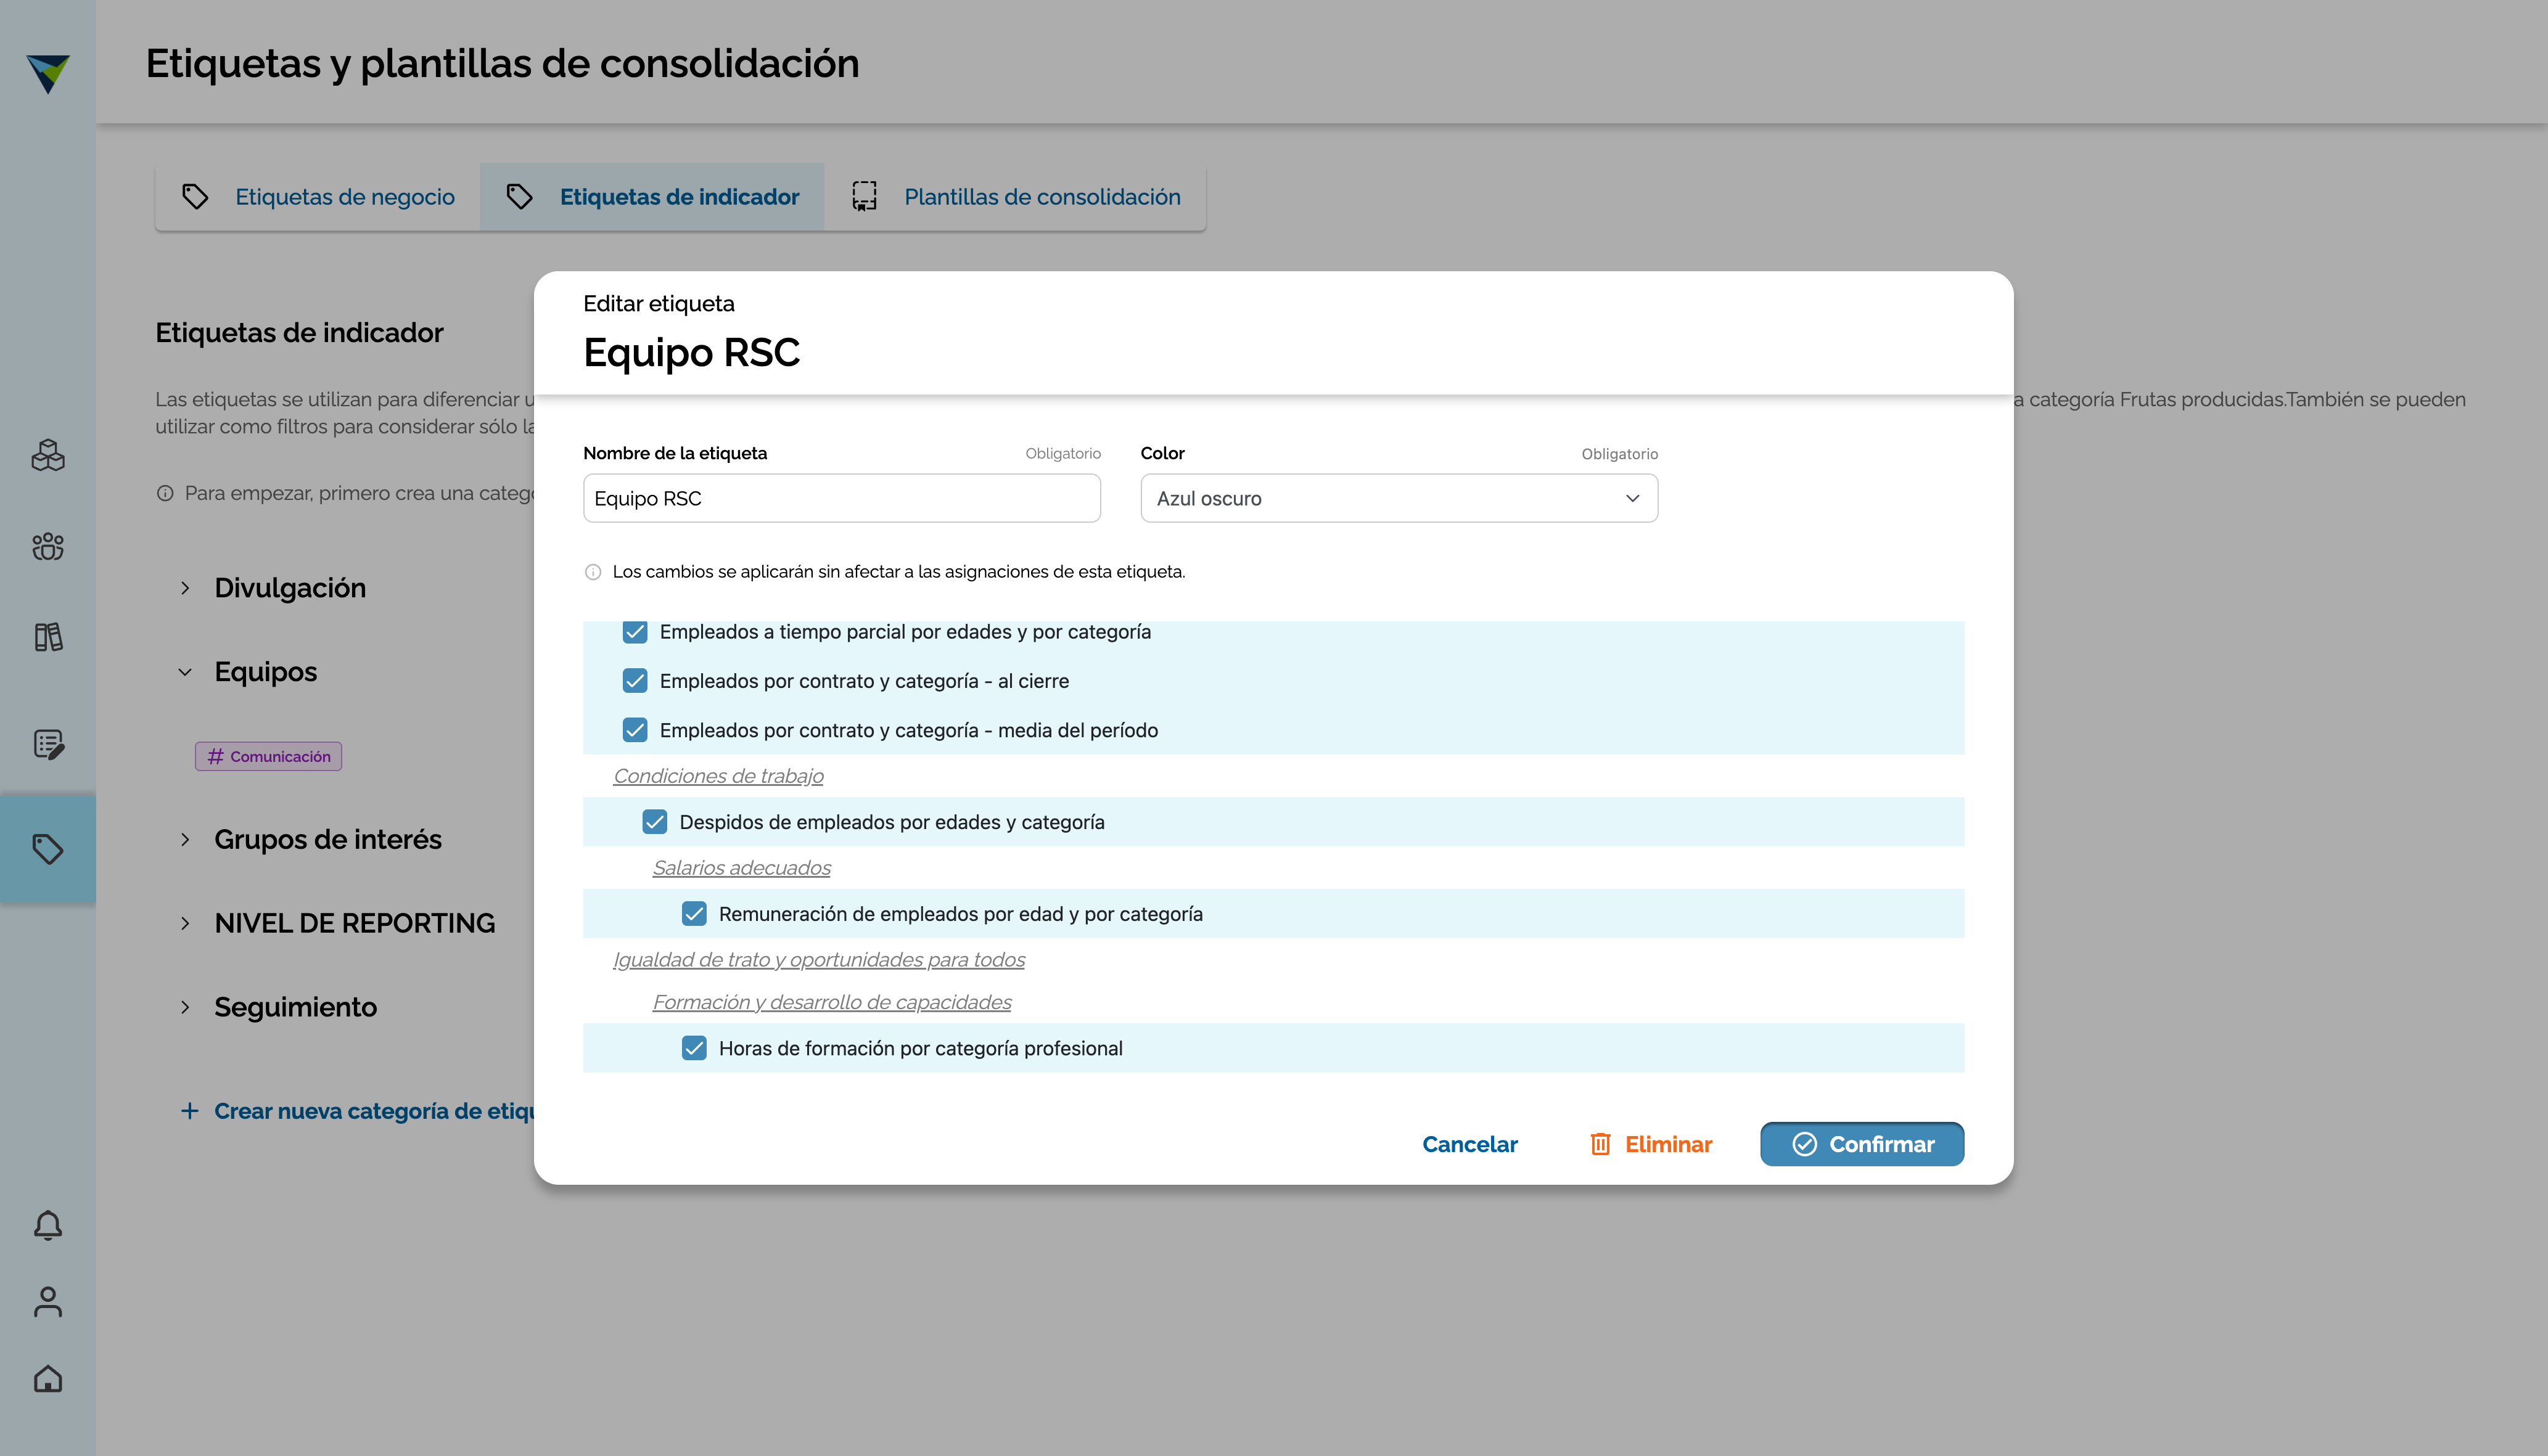
Task: Click the tag icon in sidebar
Action: [48, 849]
